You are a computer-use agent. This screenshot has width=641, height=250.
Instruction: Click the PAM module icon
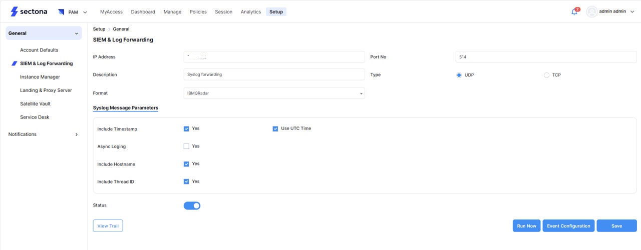61,12
